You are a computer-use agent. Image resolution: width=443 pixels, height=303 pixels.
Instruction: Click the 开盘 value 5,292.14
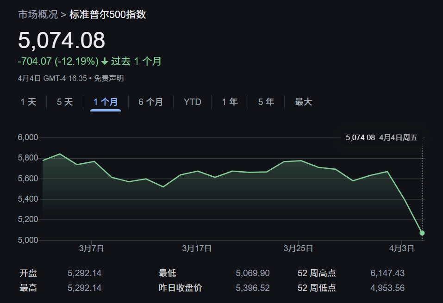(x=84, y=273)
